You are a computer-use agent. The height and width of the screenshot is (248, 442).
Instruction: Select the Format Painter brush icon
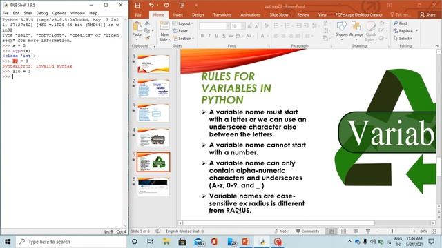[x=147, y=38]
